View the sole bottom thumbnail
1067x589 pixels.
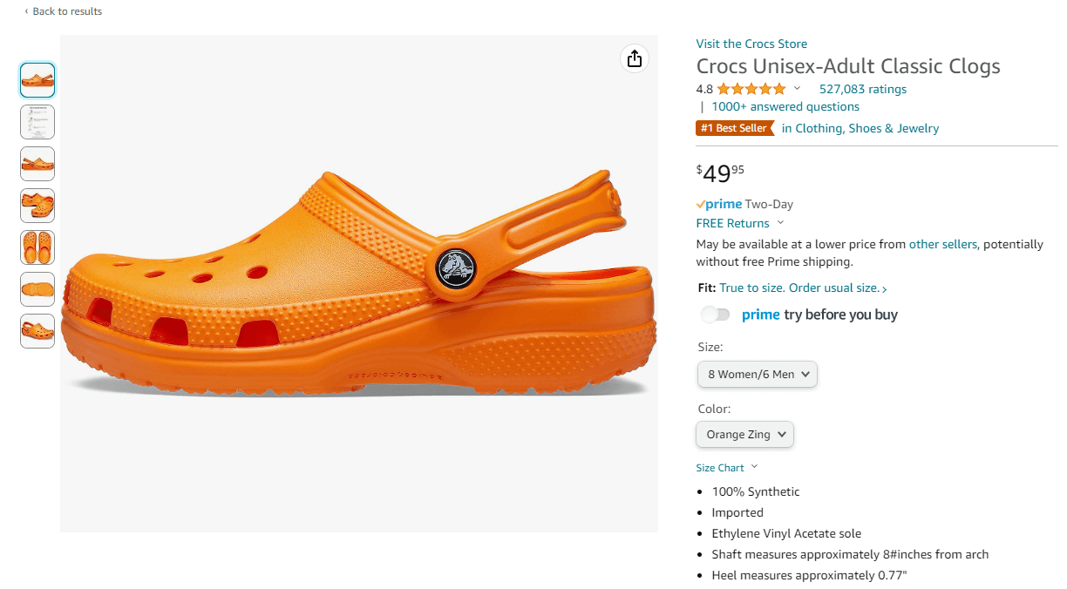tap(37, 289)
